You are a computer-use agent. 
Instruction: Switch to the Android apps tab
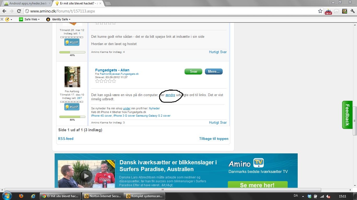[26, 4]
